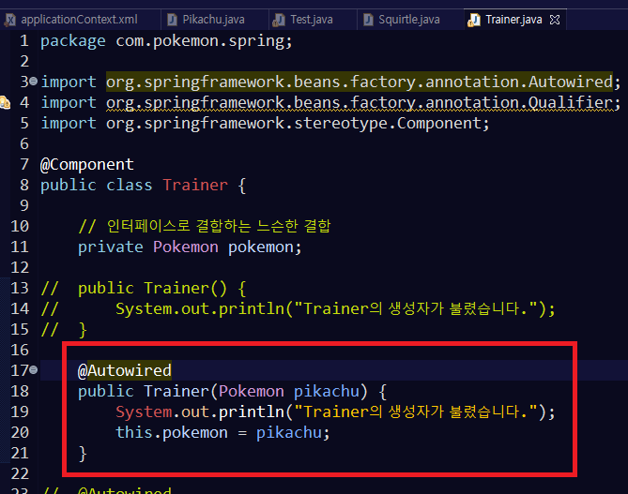The height and width of the screenshot is (494, 628).
Task: Click the @Autowired annotation on line 17
Action: pos(125,370)
